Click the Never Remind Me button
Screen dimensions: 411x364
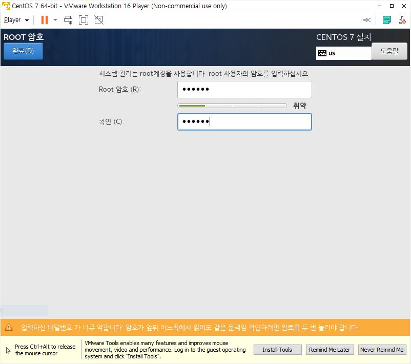pyautogui.click(x=382, y=350)
